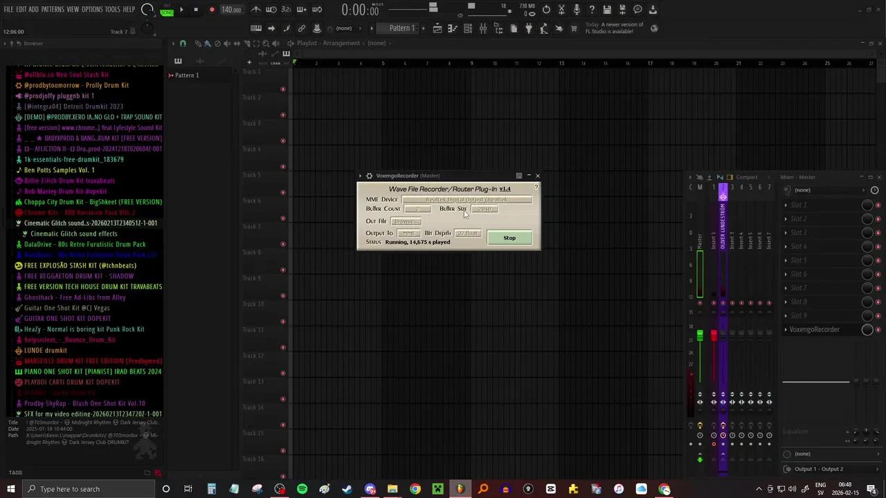The height and width of the screenshot is (498, 886).
Task: Open Prolly Drum Kit folder in Browser
Action: pyautogui.click(x=76, y=85)
